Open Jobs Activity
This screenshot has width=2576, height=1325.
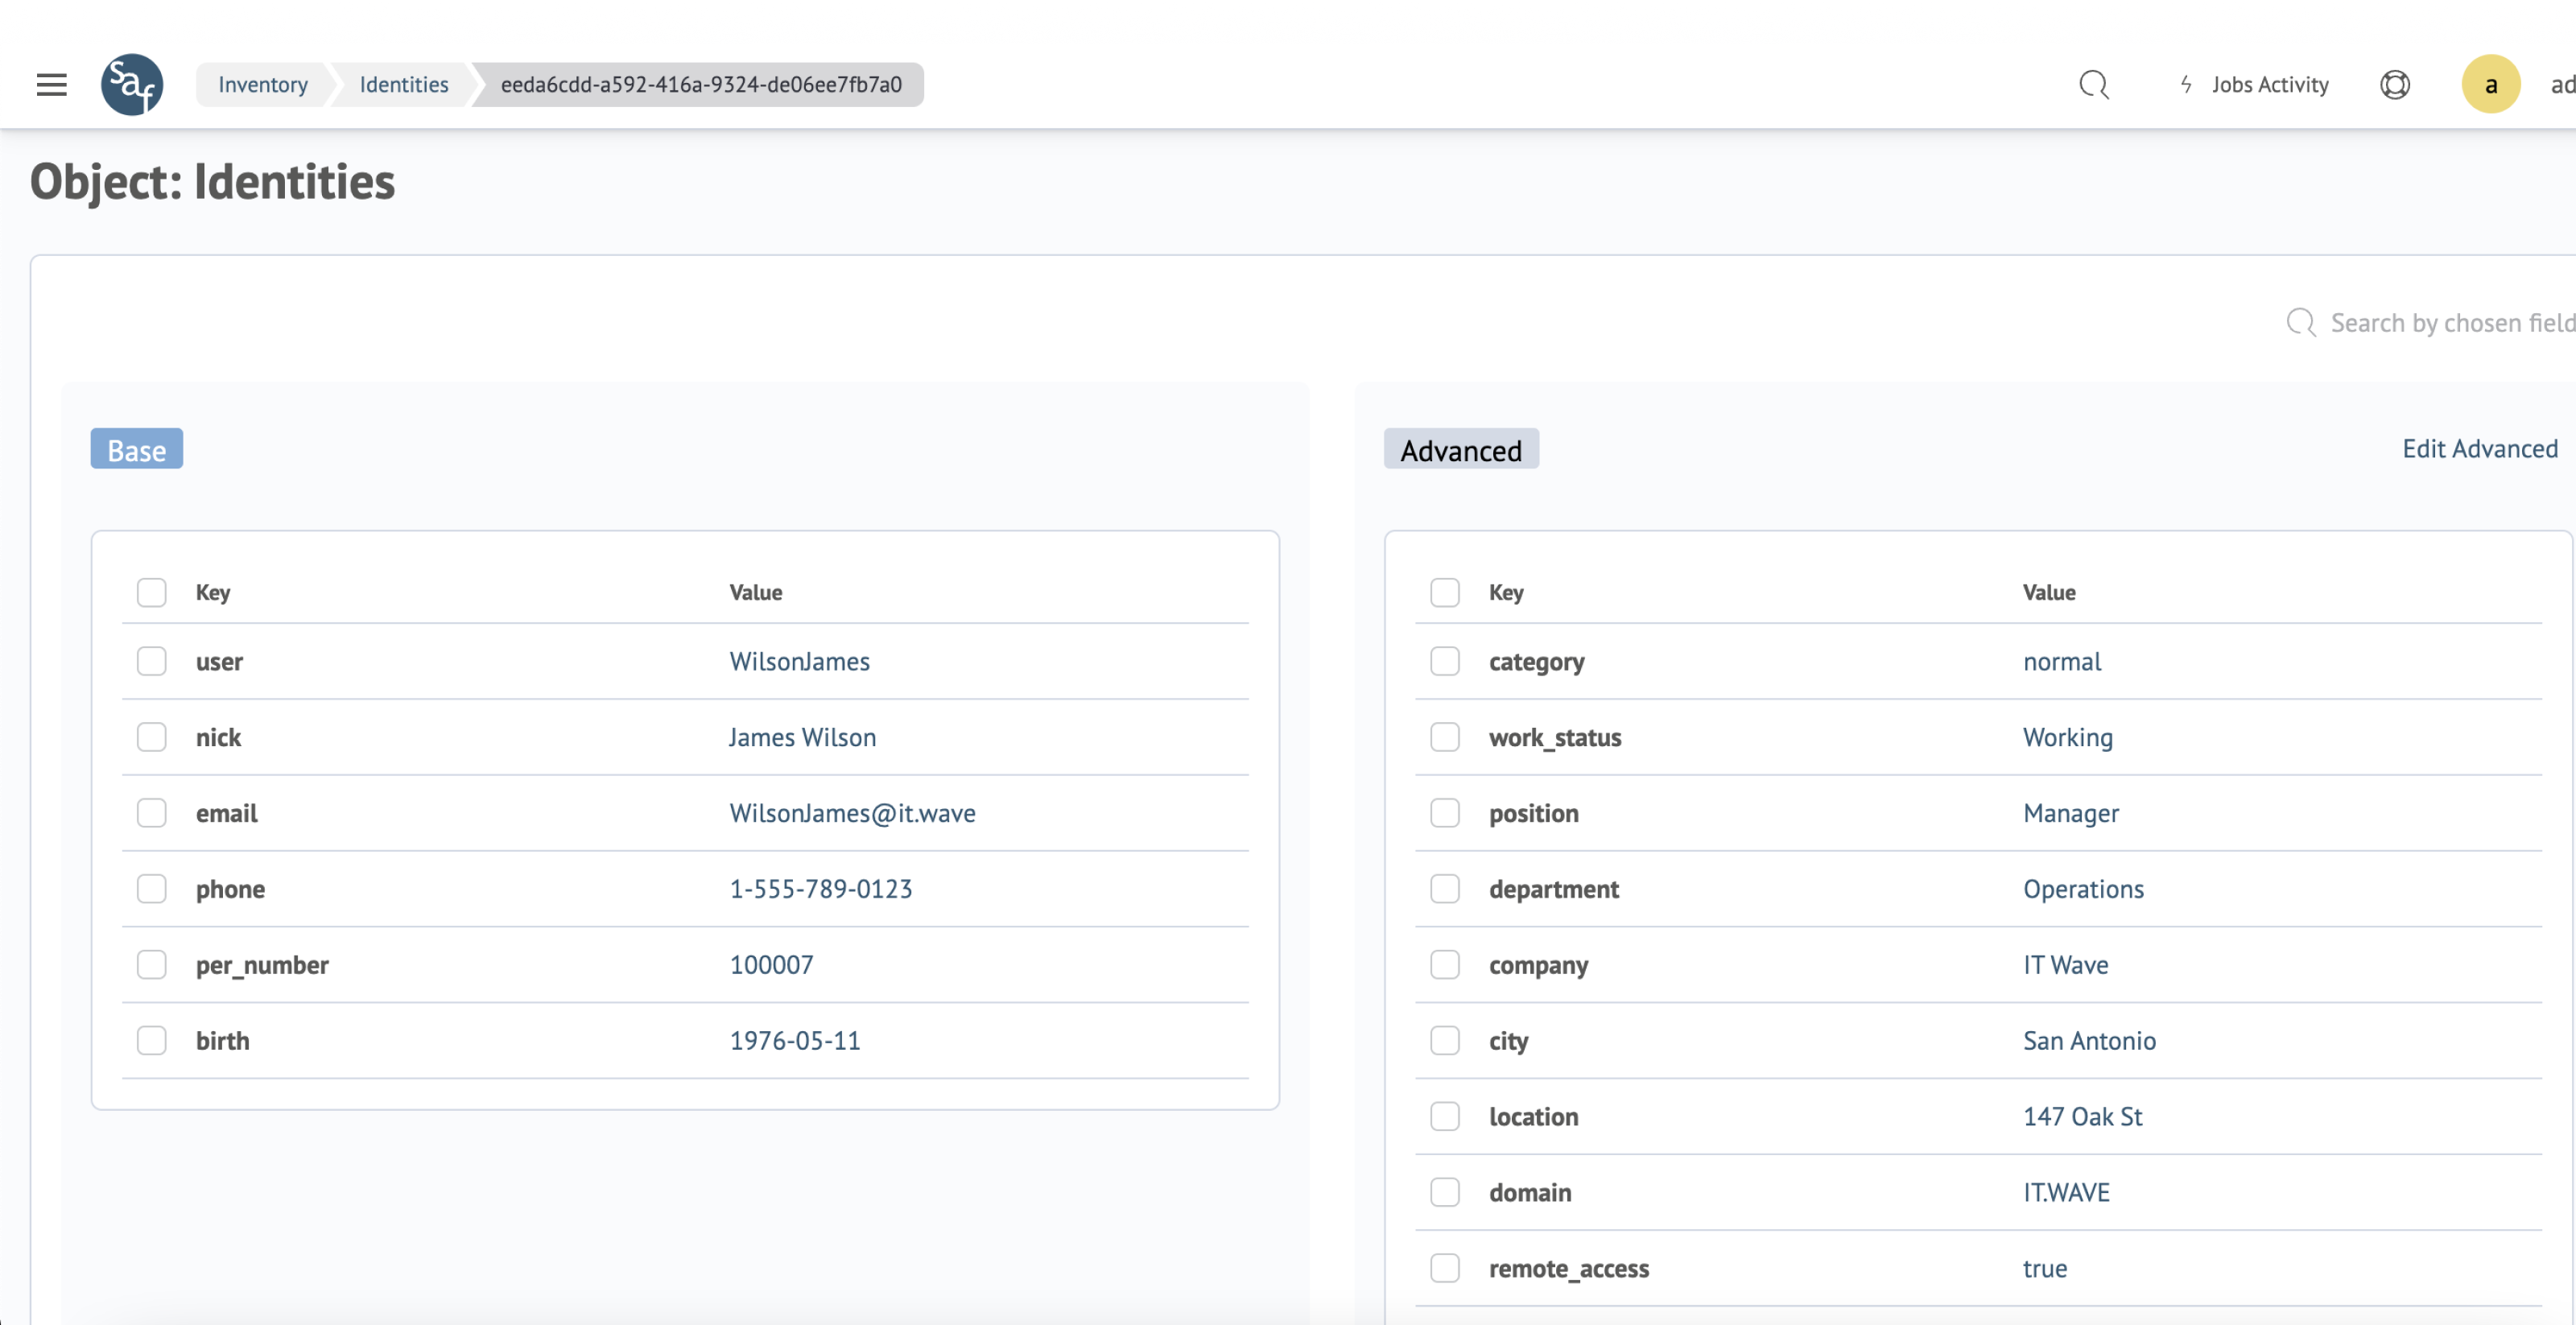coord(2270,85)
